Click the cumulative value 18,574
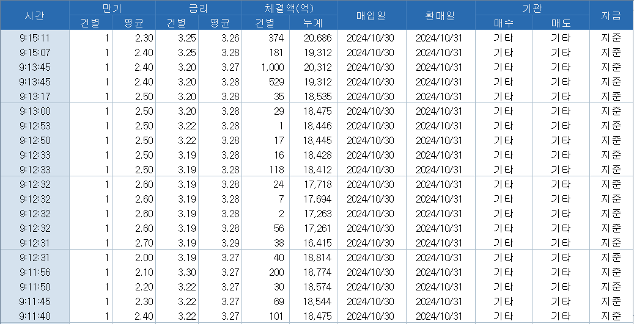The height and width of the screenshot is (324, 634). tap(317, 287)
